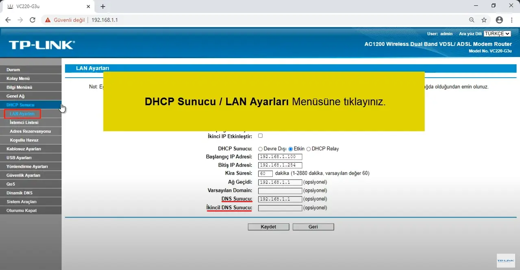The width and height of the screenshot is (520, 270).
Task: Click the Kaydet button
Action: click(x=268, y=227)
